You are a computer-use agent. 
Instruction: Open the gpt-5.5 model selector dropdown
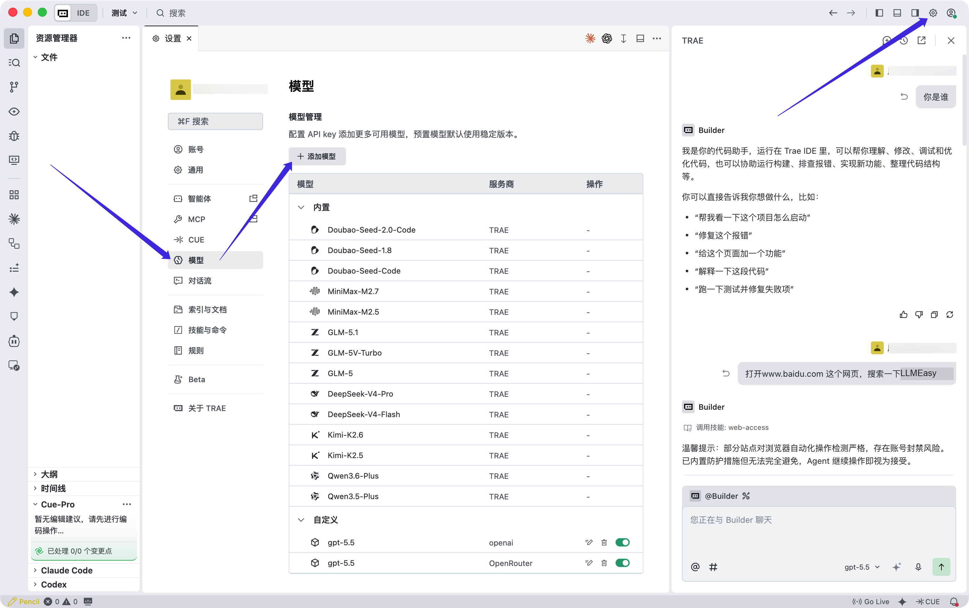click(x=862, y=567)
